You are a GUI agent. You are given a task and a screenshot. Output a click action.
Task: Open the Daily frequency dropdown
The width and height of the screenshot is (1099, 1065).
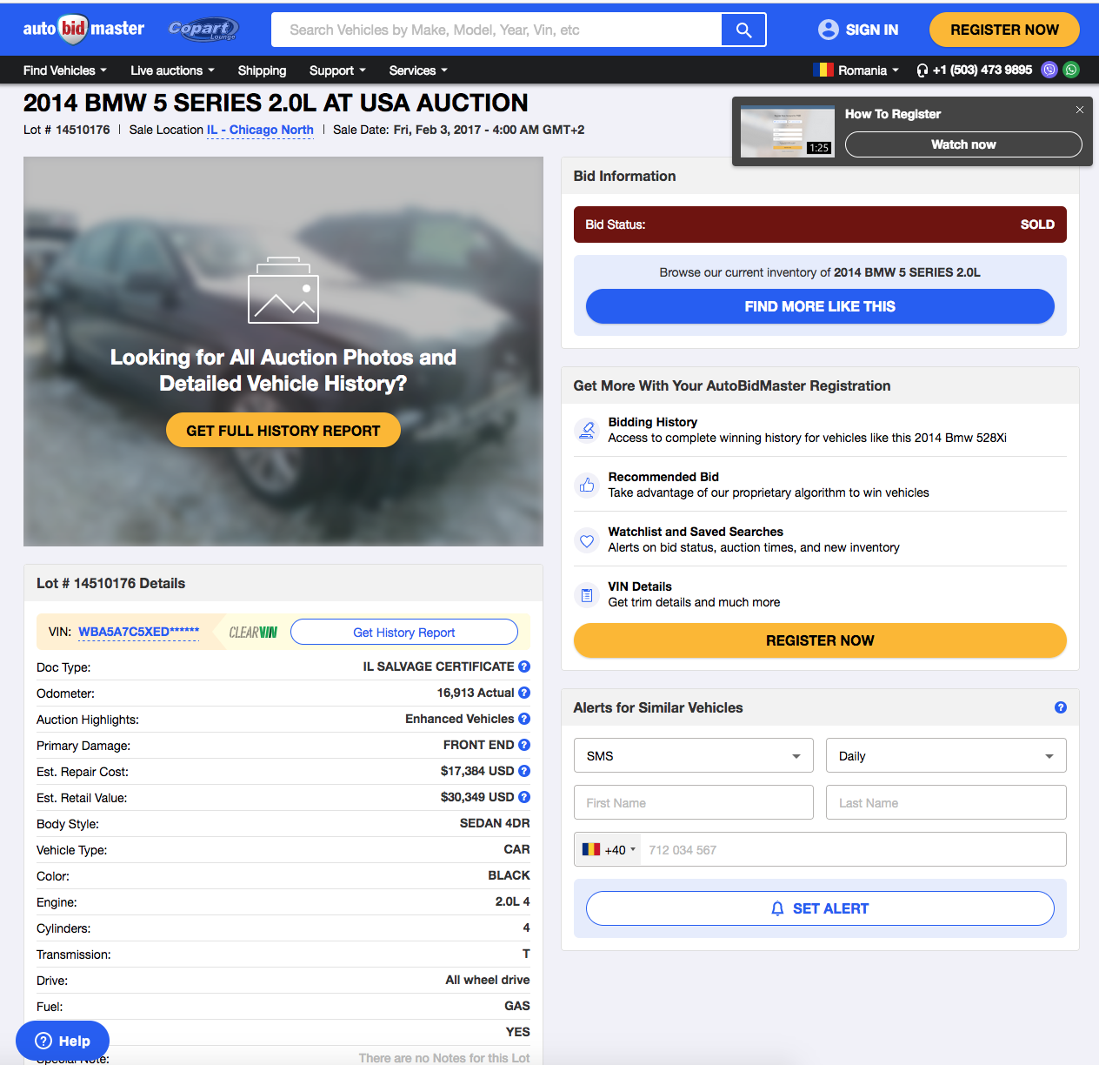click(946, 755)
